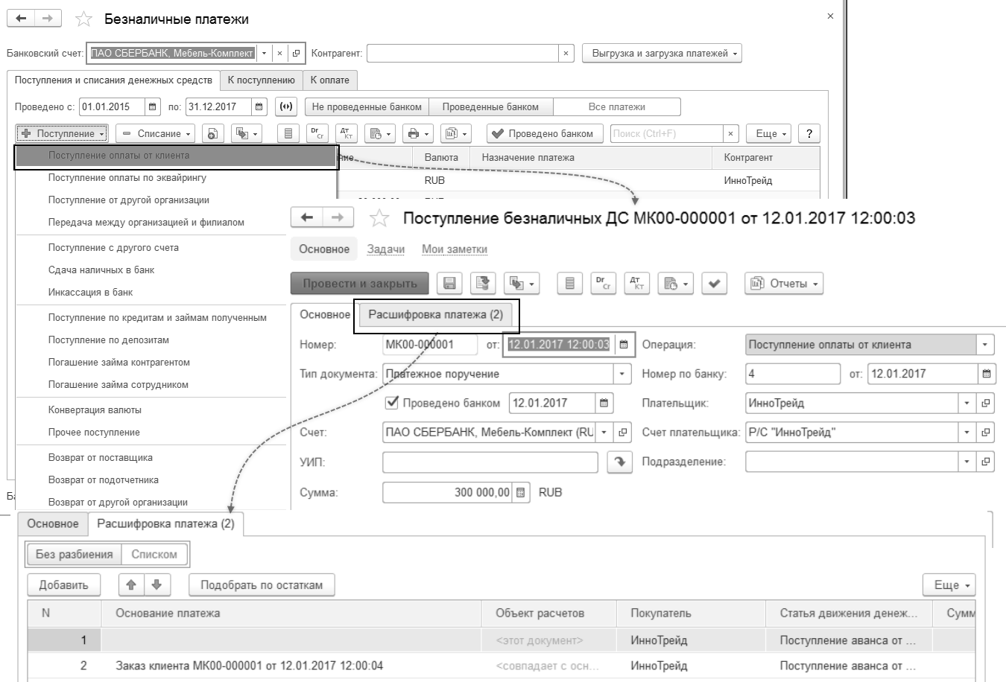Viewport: 1006px width, 682px height.
Task: Expand the Операция dropdown
Action: (986, 345)
